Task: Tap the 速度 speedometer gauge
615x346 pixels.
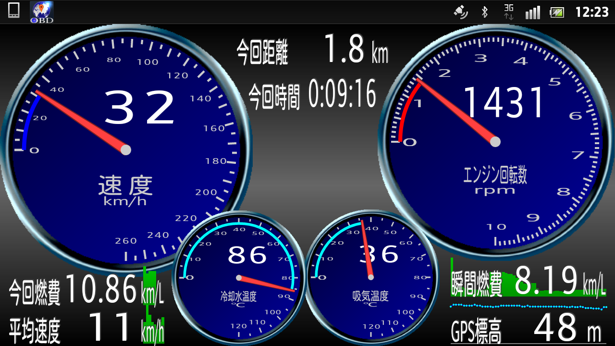Action: pyautogui.click(x=126, y=150)
